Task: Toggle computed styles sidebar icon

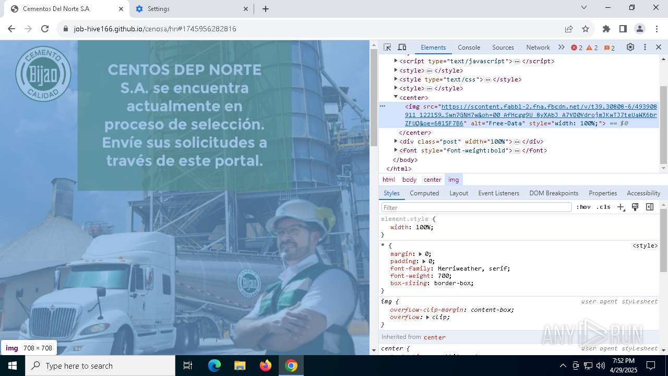Action: click(650, 207)
